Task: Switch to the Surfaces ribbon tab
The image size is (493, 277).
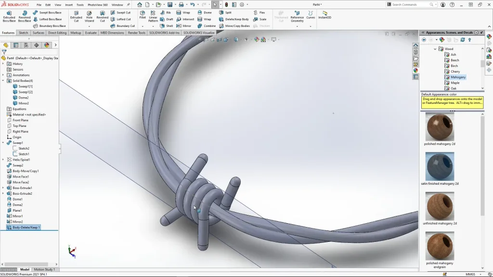Action: click(39, 33)
